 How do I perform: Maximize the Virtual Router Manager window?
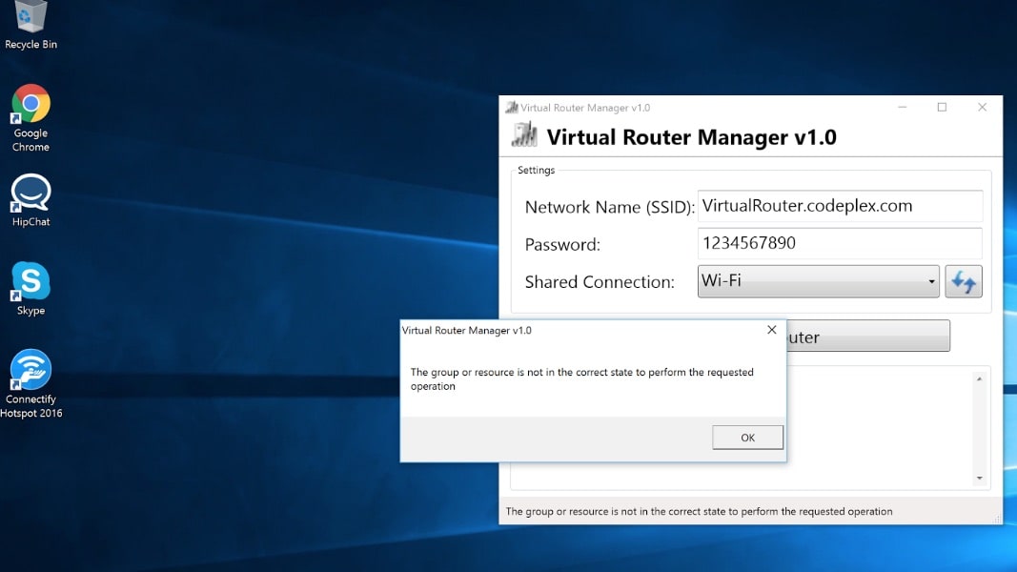click(x=942, y=108)
